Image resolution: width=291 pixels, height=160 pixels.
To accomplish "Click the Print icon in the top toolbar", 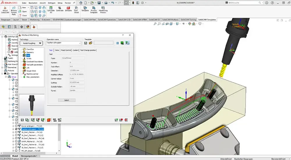I will tap(106, 3).
